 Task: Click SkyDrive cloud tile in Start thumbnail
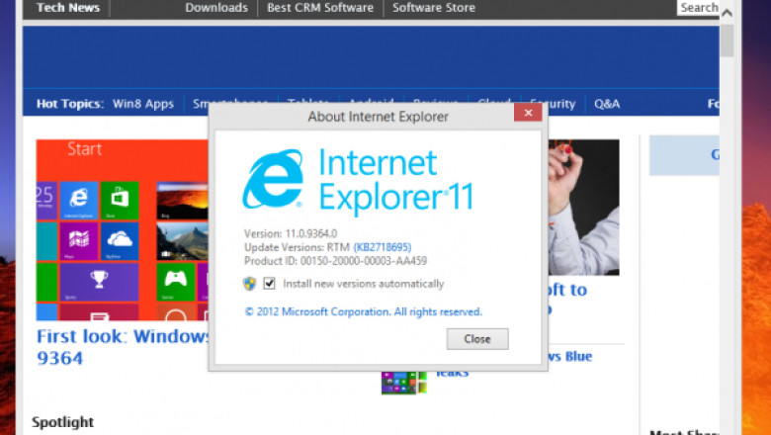120,241
